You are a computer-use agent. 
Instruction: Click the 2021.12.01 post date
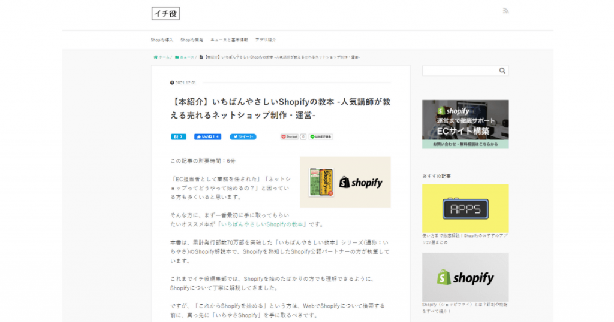pos(183,83)
